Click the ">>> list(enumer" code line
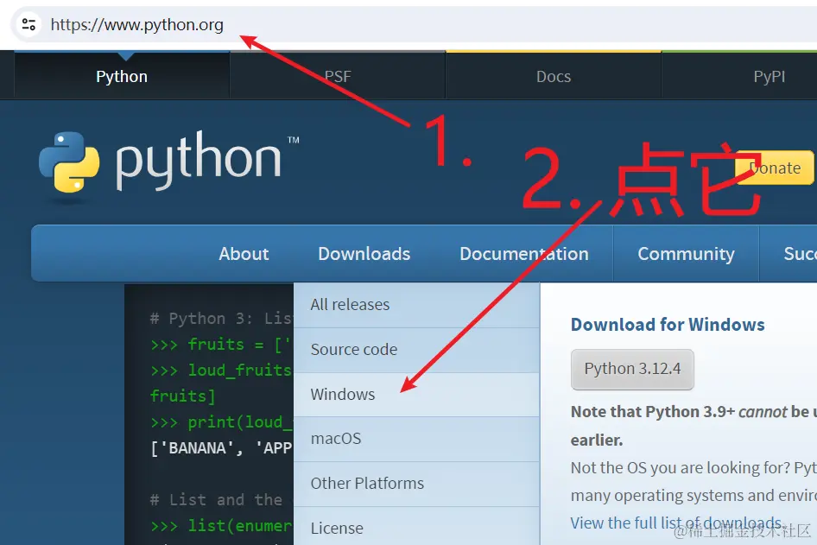This screenshot has width=817, height=545. pyautogui.click(x=221, y=526)
